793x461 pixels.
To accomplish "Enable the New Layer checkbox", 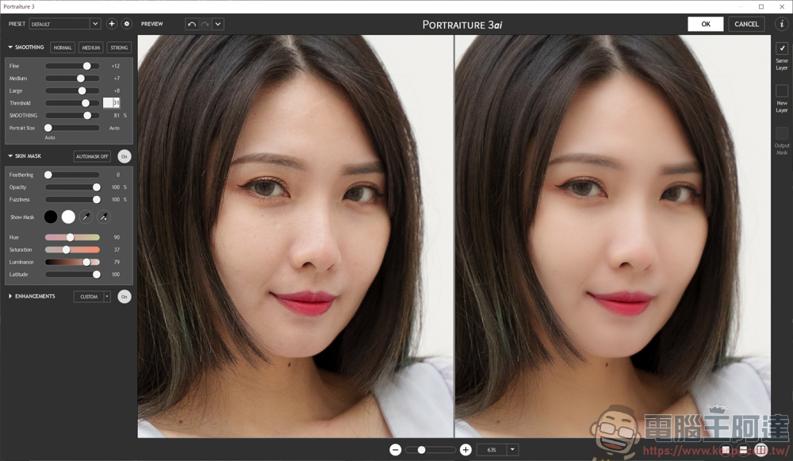I will 782,90.
